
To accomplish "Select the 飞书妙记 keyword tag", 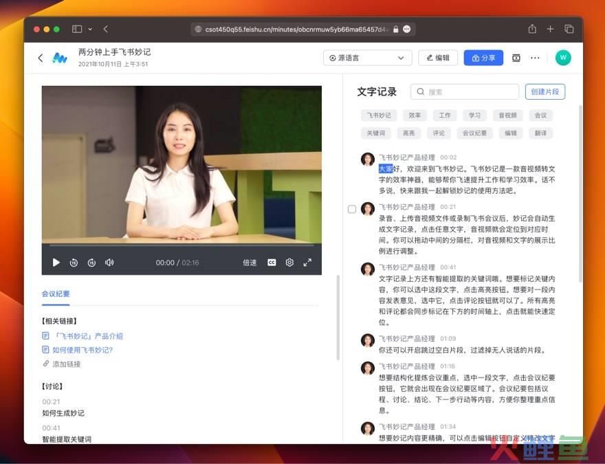I will pos(379,115).
